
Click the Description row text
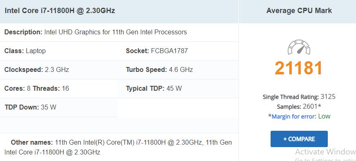(96, 32)
